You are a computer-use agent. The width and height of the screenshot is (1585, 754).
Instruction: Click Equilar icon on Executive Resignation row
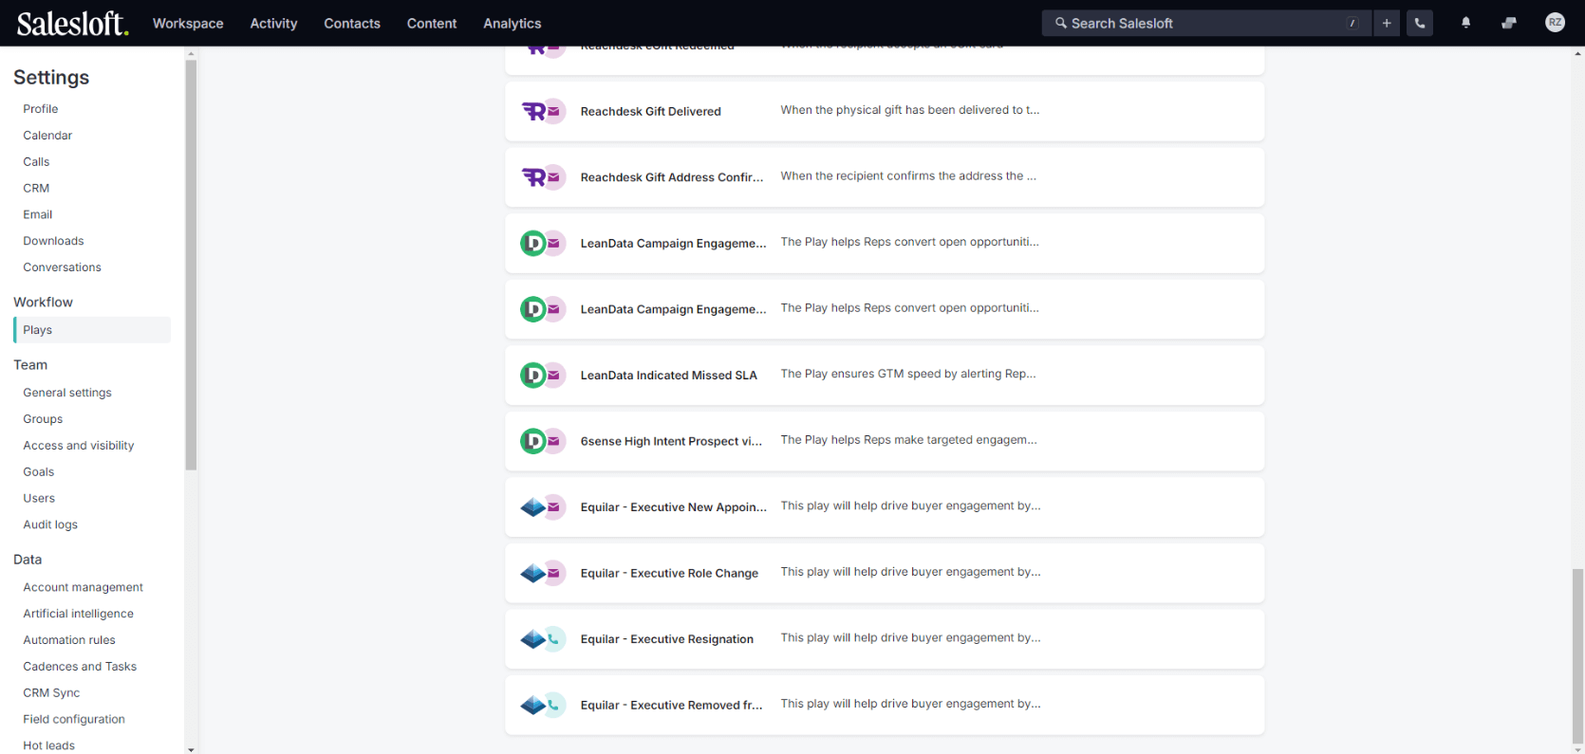[x=533, y=639]
